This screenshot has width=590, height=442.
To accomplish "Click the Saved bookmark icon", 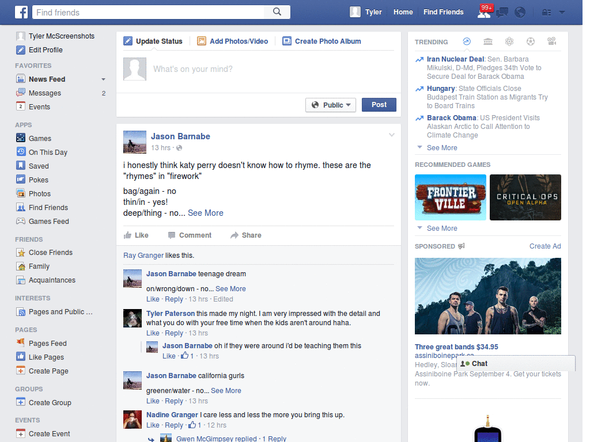I will tap(21, 165).
